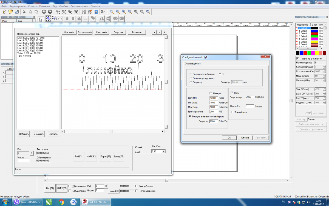Image resolution: width=329 pixels, height=206 pixels.
Task: Toggle the Y checkbox
Action: coord(220,74)
